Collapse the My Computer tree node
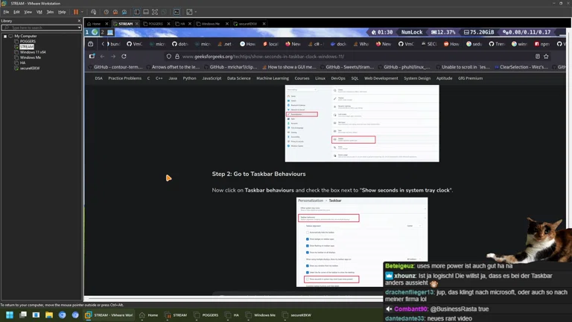Image resolution: width=572 pixels, height=322 pixels. [x=5, y=36]
